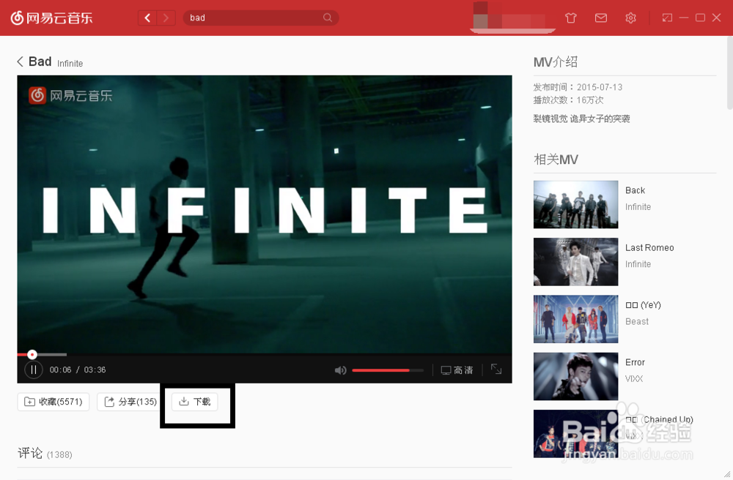Open artist 'Infinite' under Last Romeo
This screenshot has width=733, height=480.
point(638,264)
